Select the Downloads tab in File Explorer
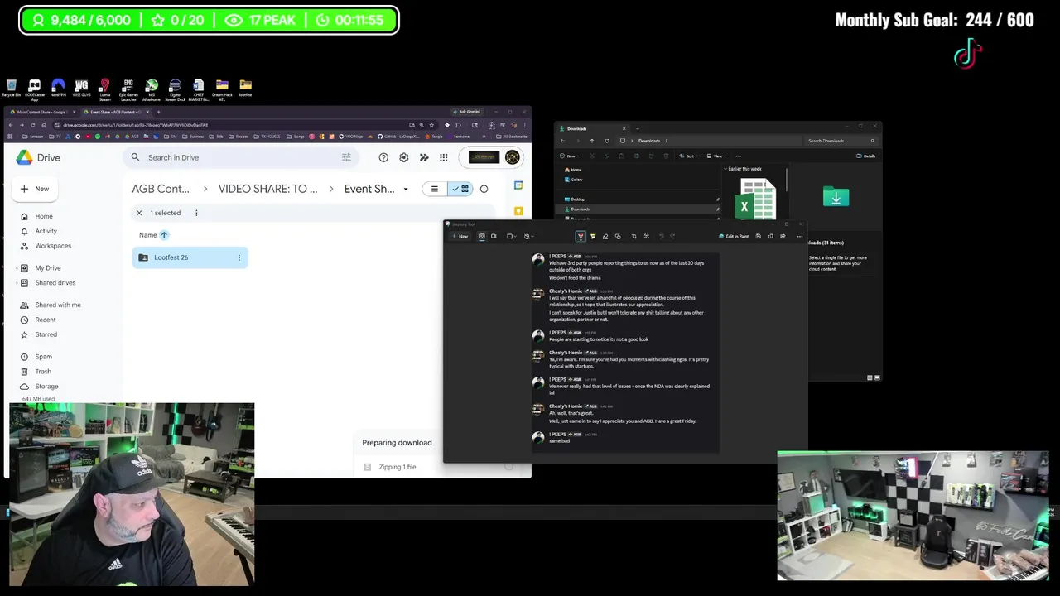 592,128
